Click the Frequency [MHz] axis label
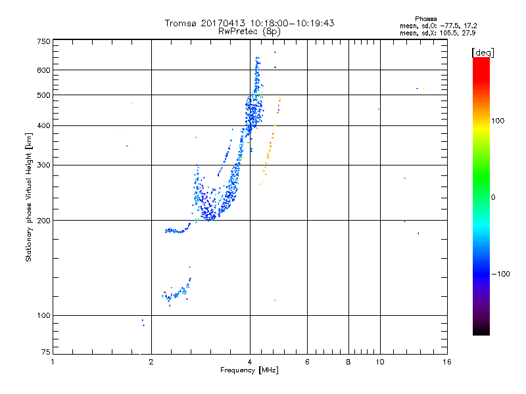 coord(249,370)
